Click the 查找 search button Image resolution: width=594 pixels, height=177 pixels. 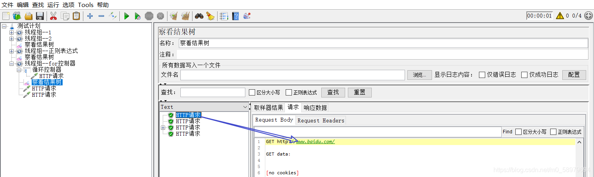333,92
